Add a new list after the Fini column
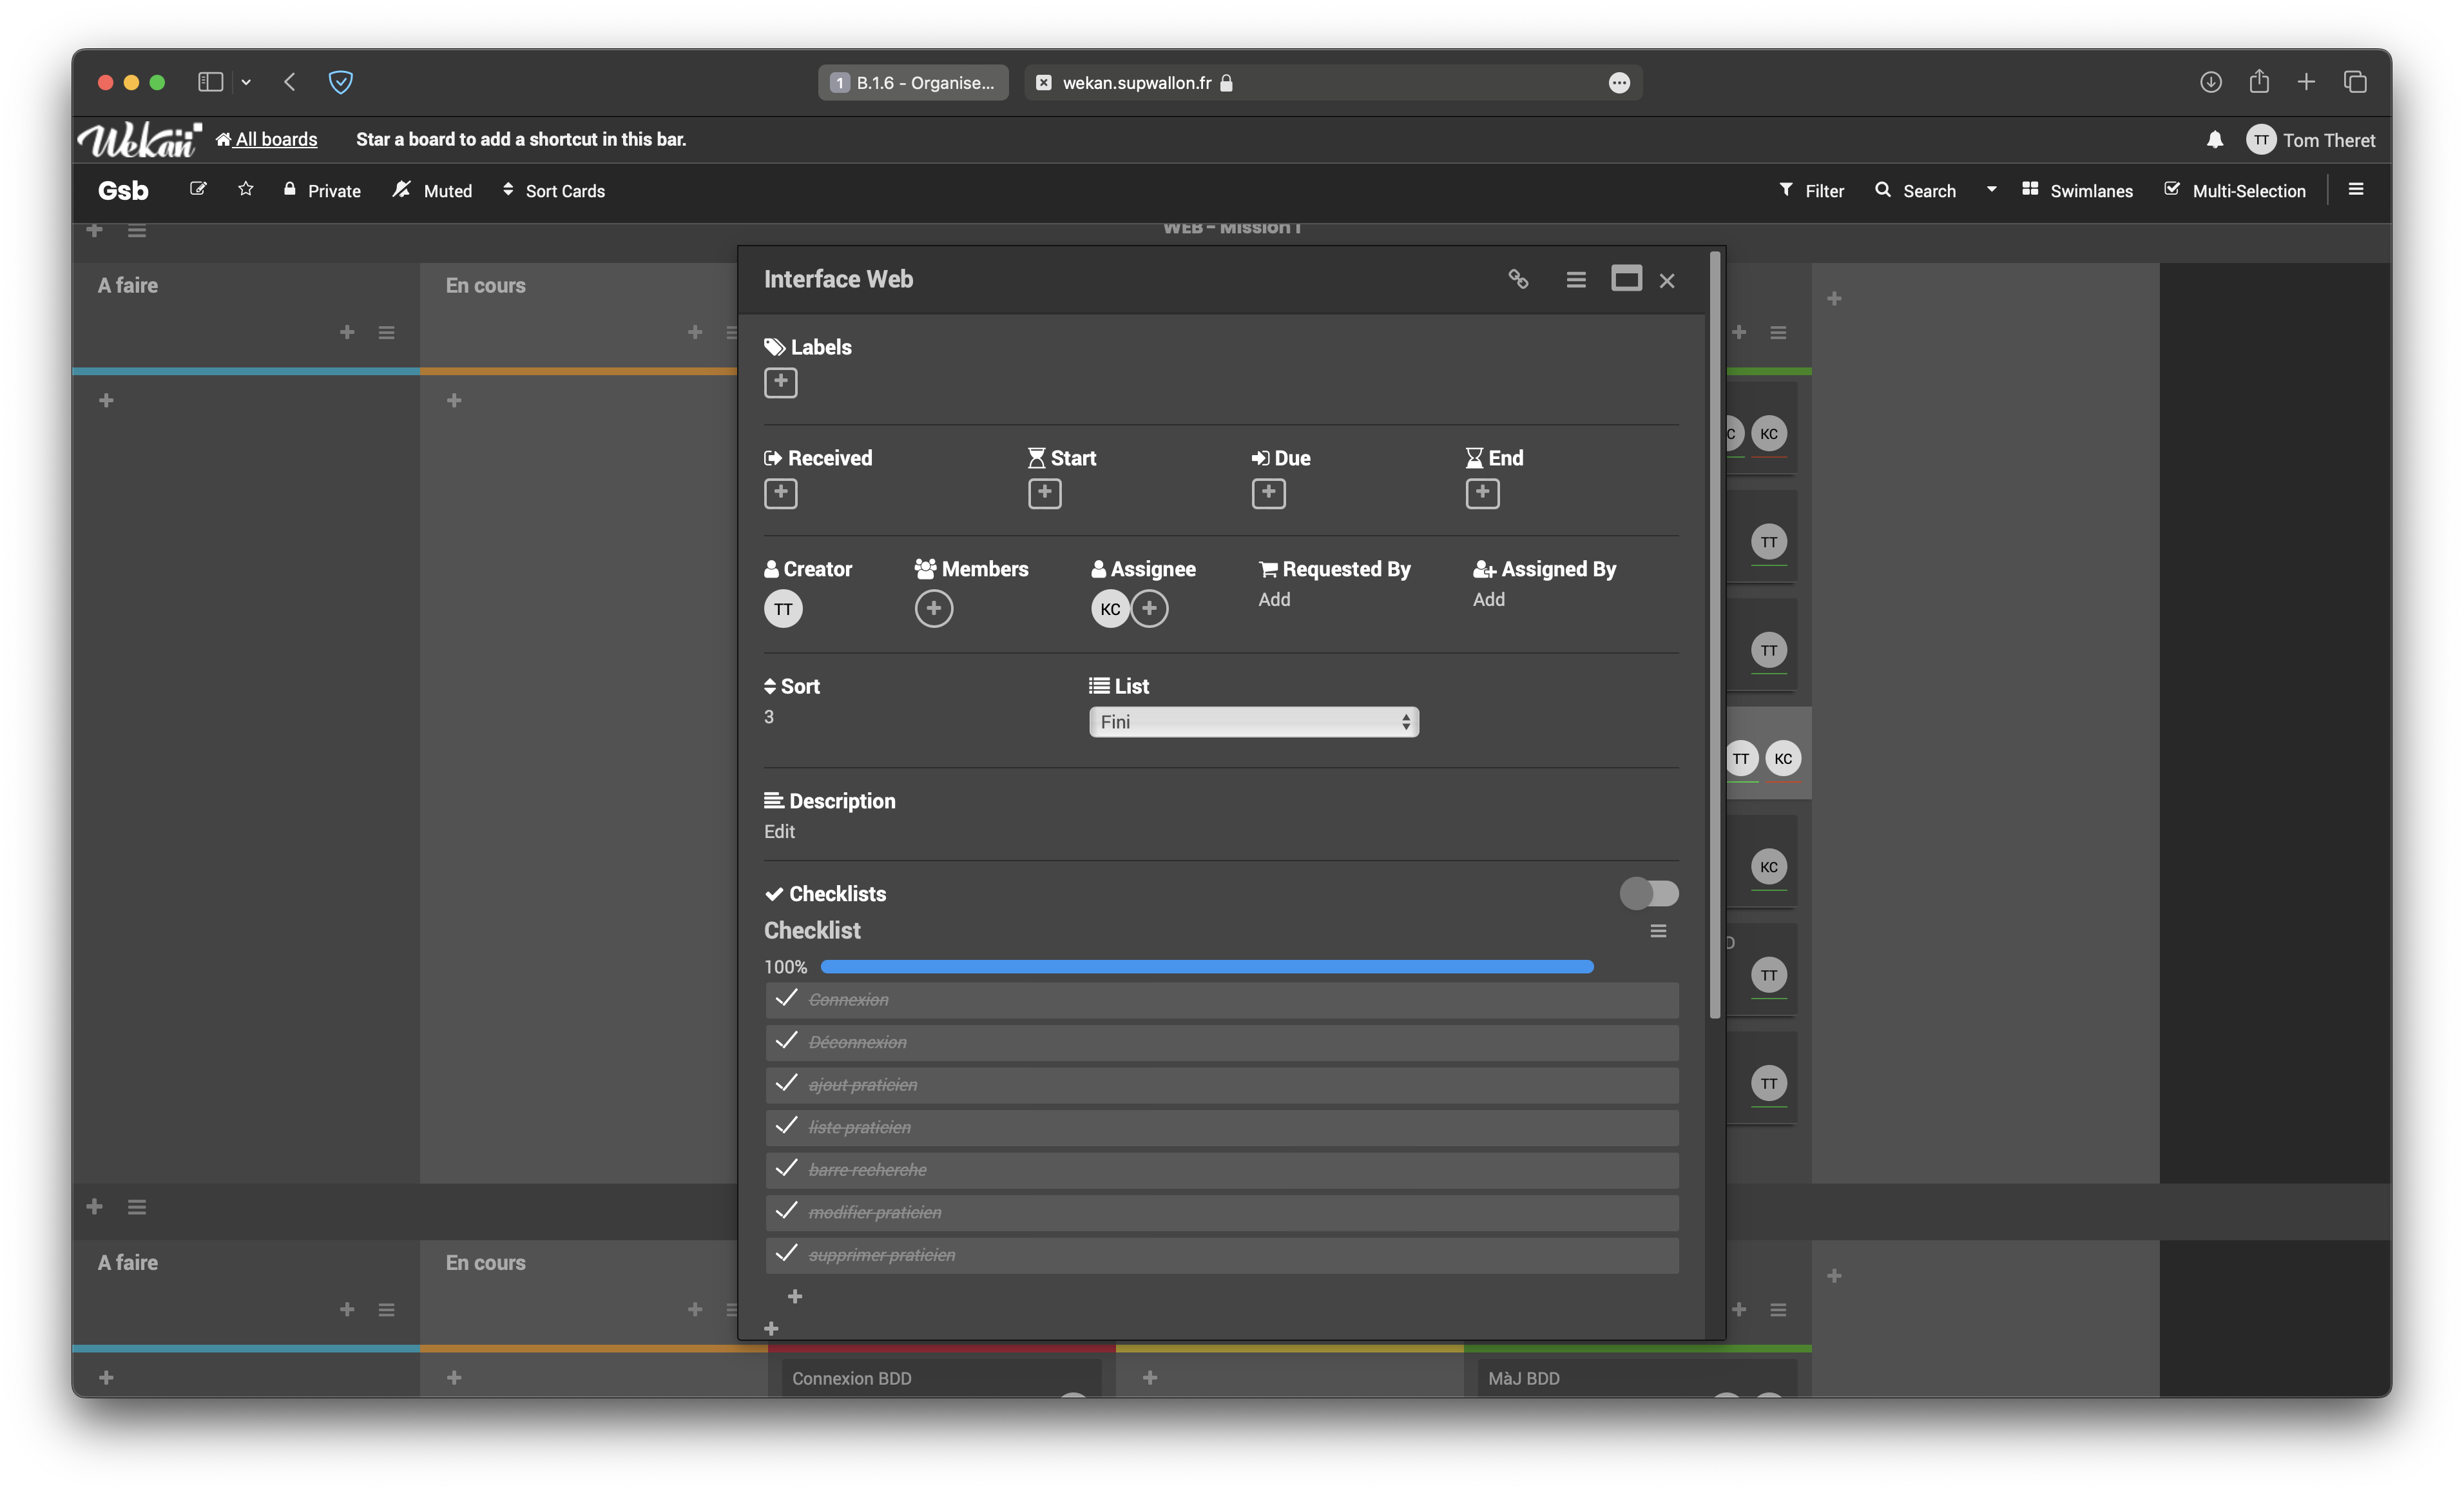 click(x=1834, y=298)
